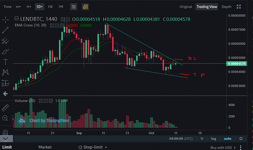Open EMA Cross indicator settings gear
253x150 pixels.
tap(57, 25)
